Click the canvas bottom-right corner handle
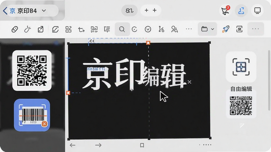271x152 pixels. tap(210, 138)
